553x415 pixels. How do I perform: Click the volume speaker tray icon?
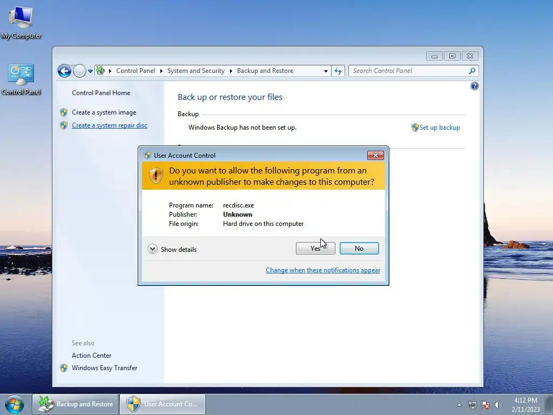pyautogui.click(x=498, y=405)
